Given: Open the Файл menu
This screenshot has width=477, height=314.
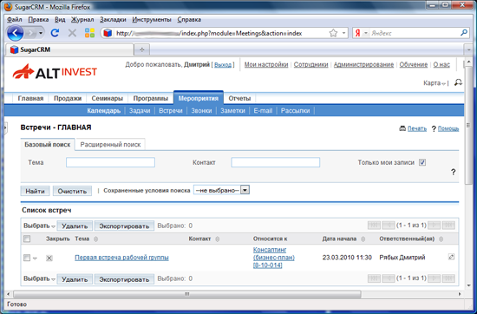Looking at the screenshot, I should click(14, 19).
